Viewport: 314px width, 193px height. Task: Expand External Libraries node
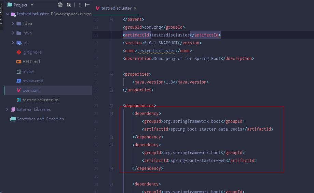(7, 109)
